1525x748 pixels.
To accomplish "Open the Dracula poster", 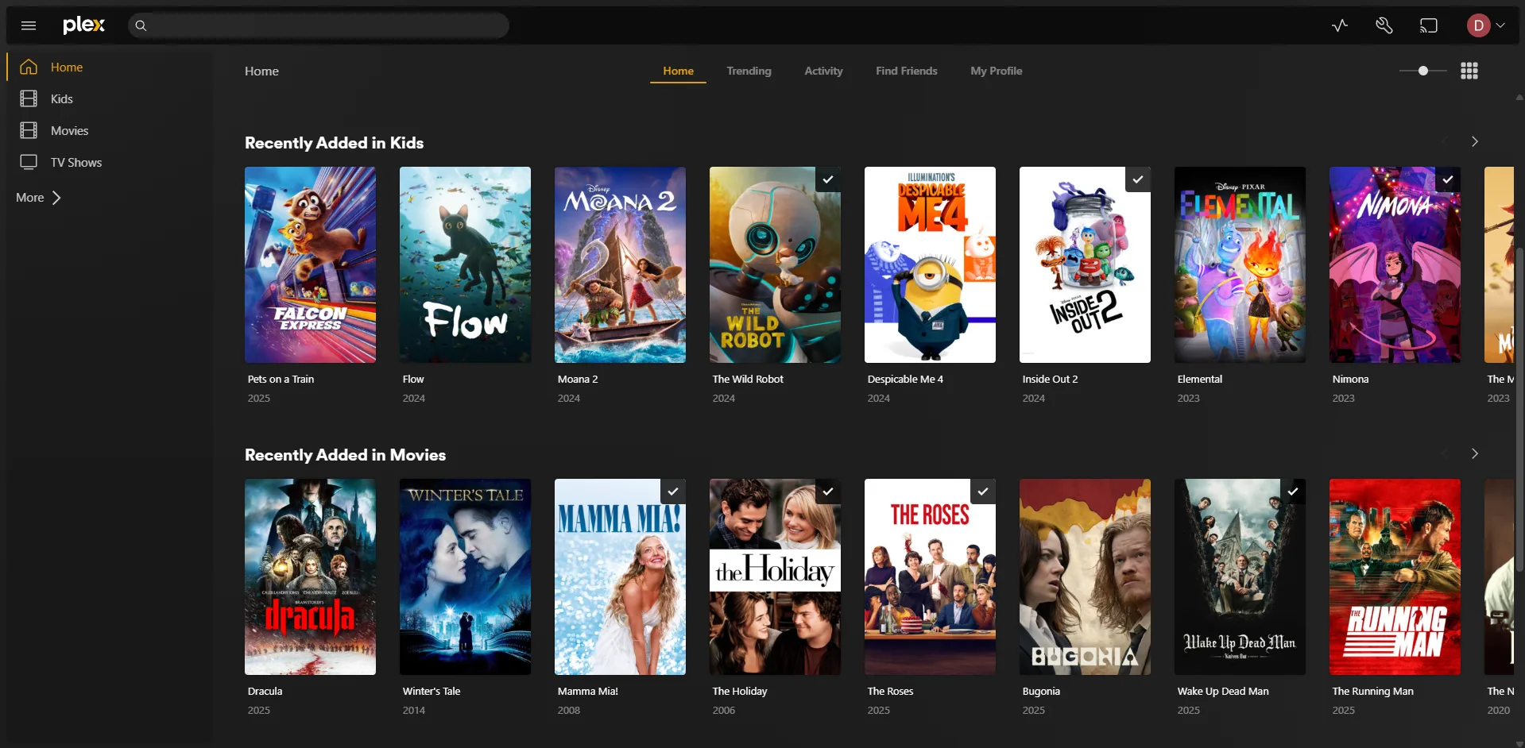I will pos(310,576).
